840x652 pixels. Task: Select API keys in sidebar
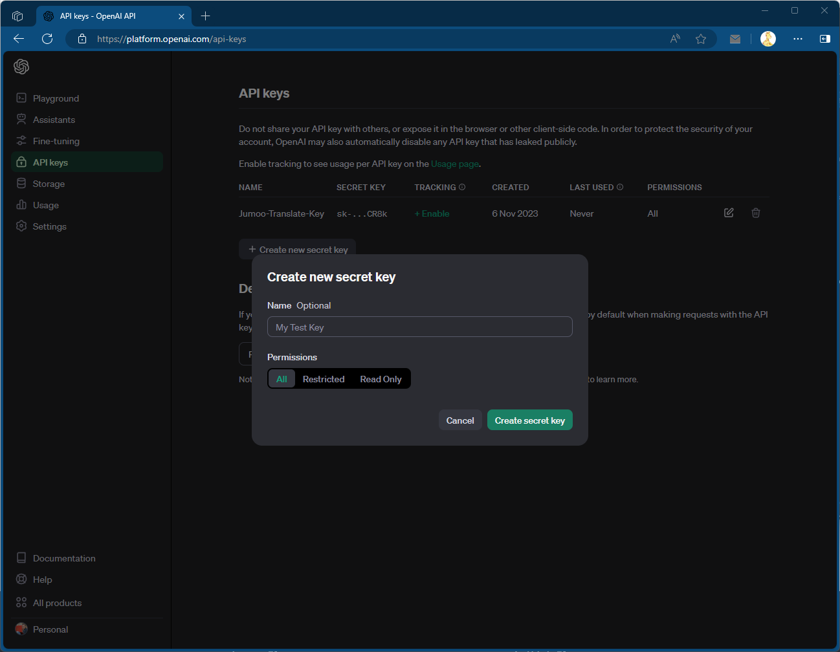[87, 162]
